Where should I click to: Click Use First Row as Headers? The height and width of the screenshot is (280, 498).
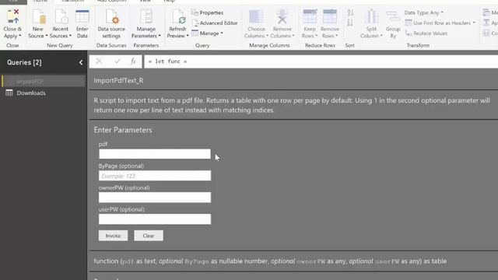438,23
